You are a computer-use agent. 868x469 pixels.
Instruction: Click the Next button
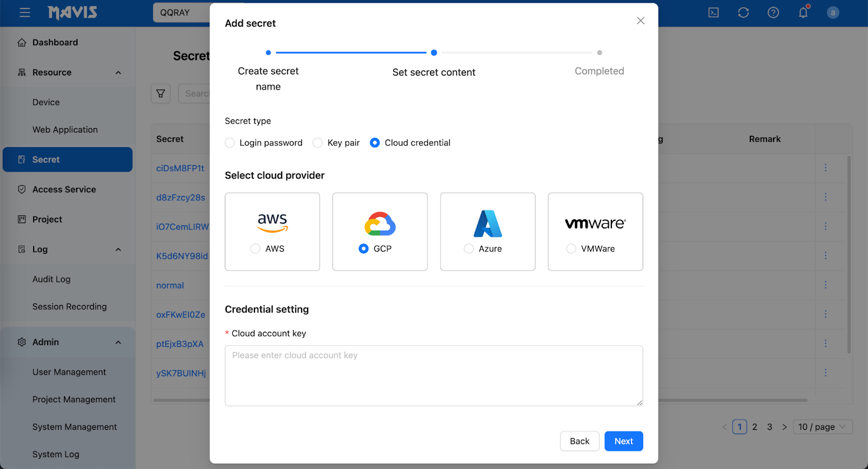[x=624, y=441]
